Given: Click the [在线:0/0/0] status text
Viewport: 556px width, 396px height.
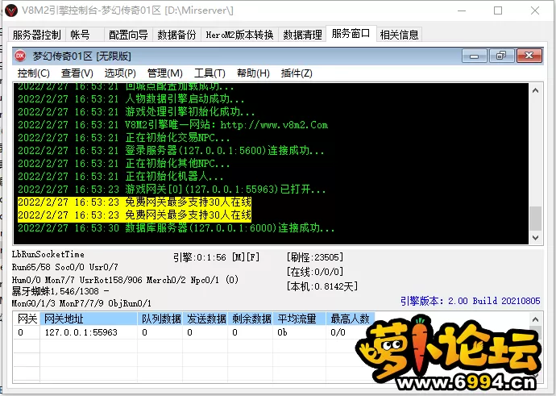Looking at the screenshot, I should tap(315, 272).
